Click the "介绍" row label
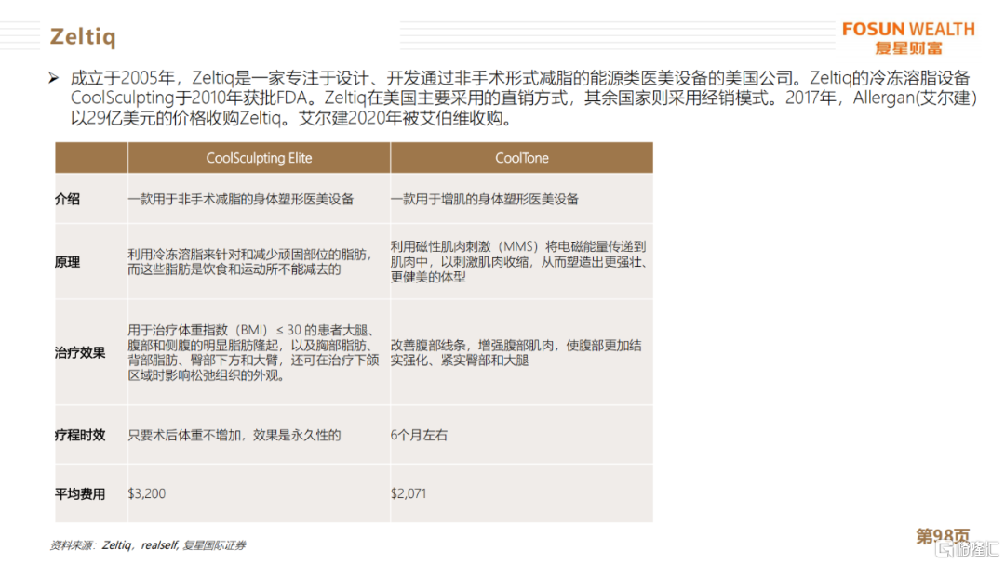The width and height of the screenshot is (1005, 564). (67, 199)
